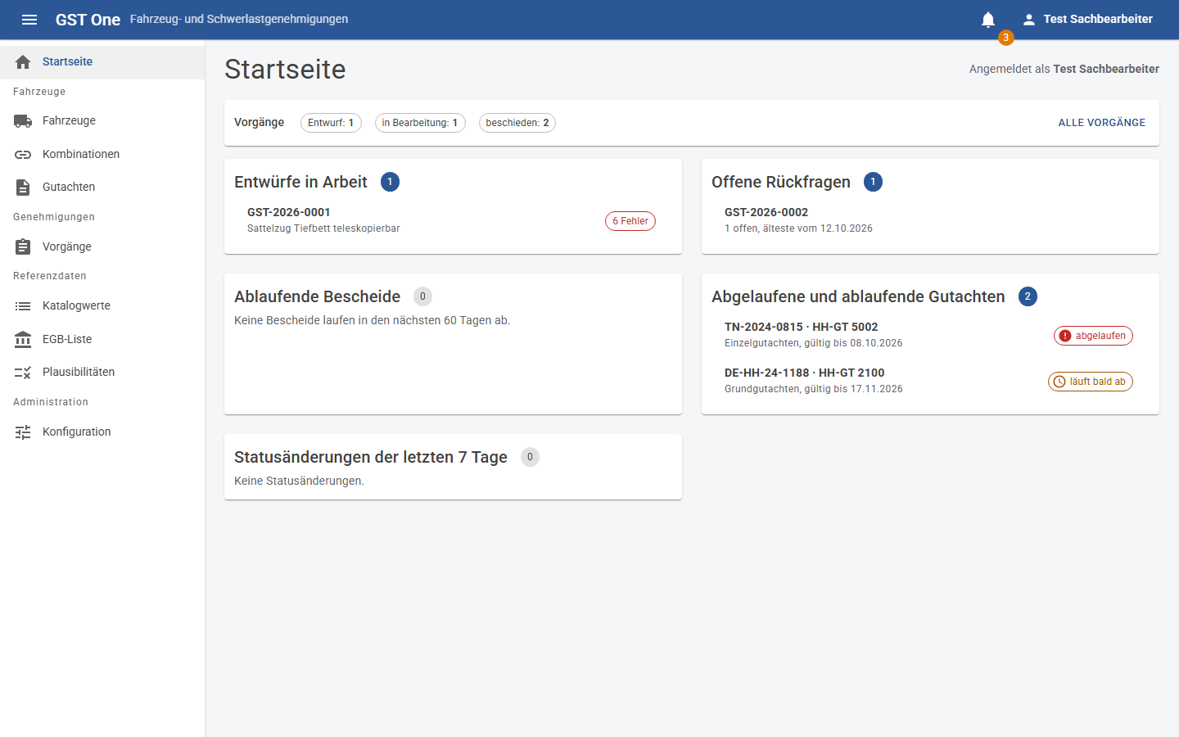Open notifications bell
Viewport: 1179px width, 737px height.
[x=988, y=20]
